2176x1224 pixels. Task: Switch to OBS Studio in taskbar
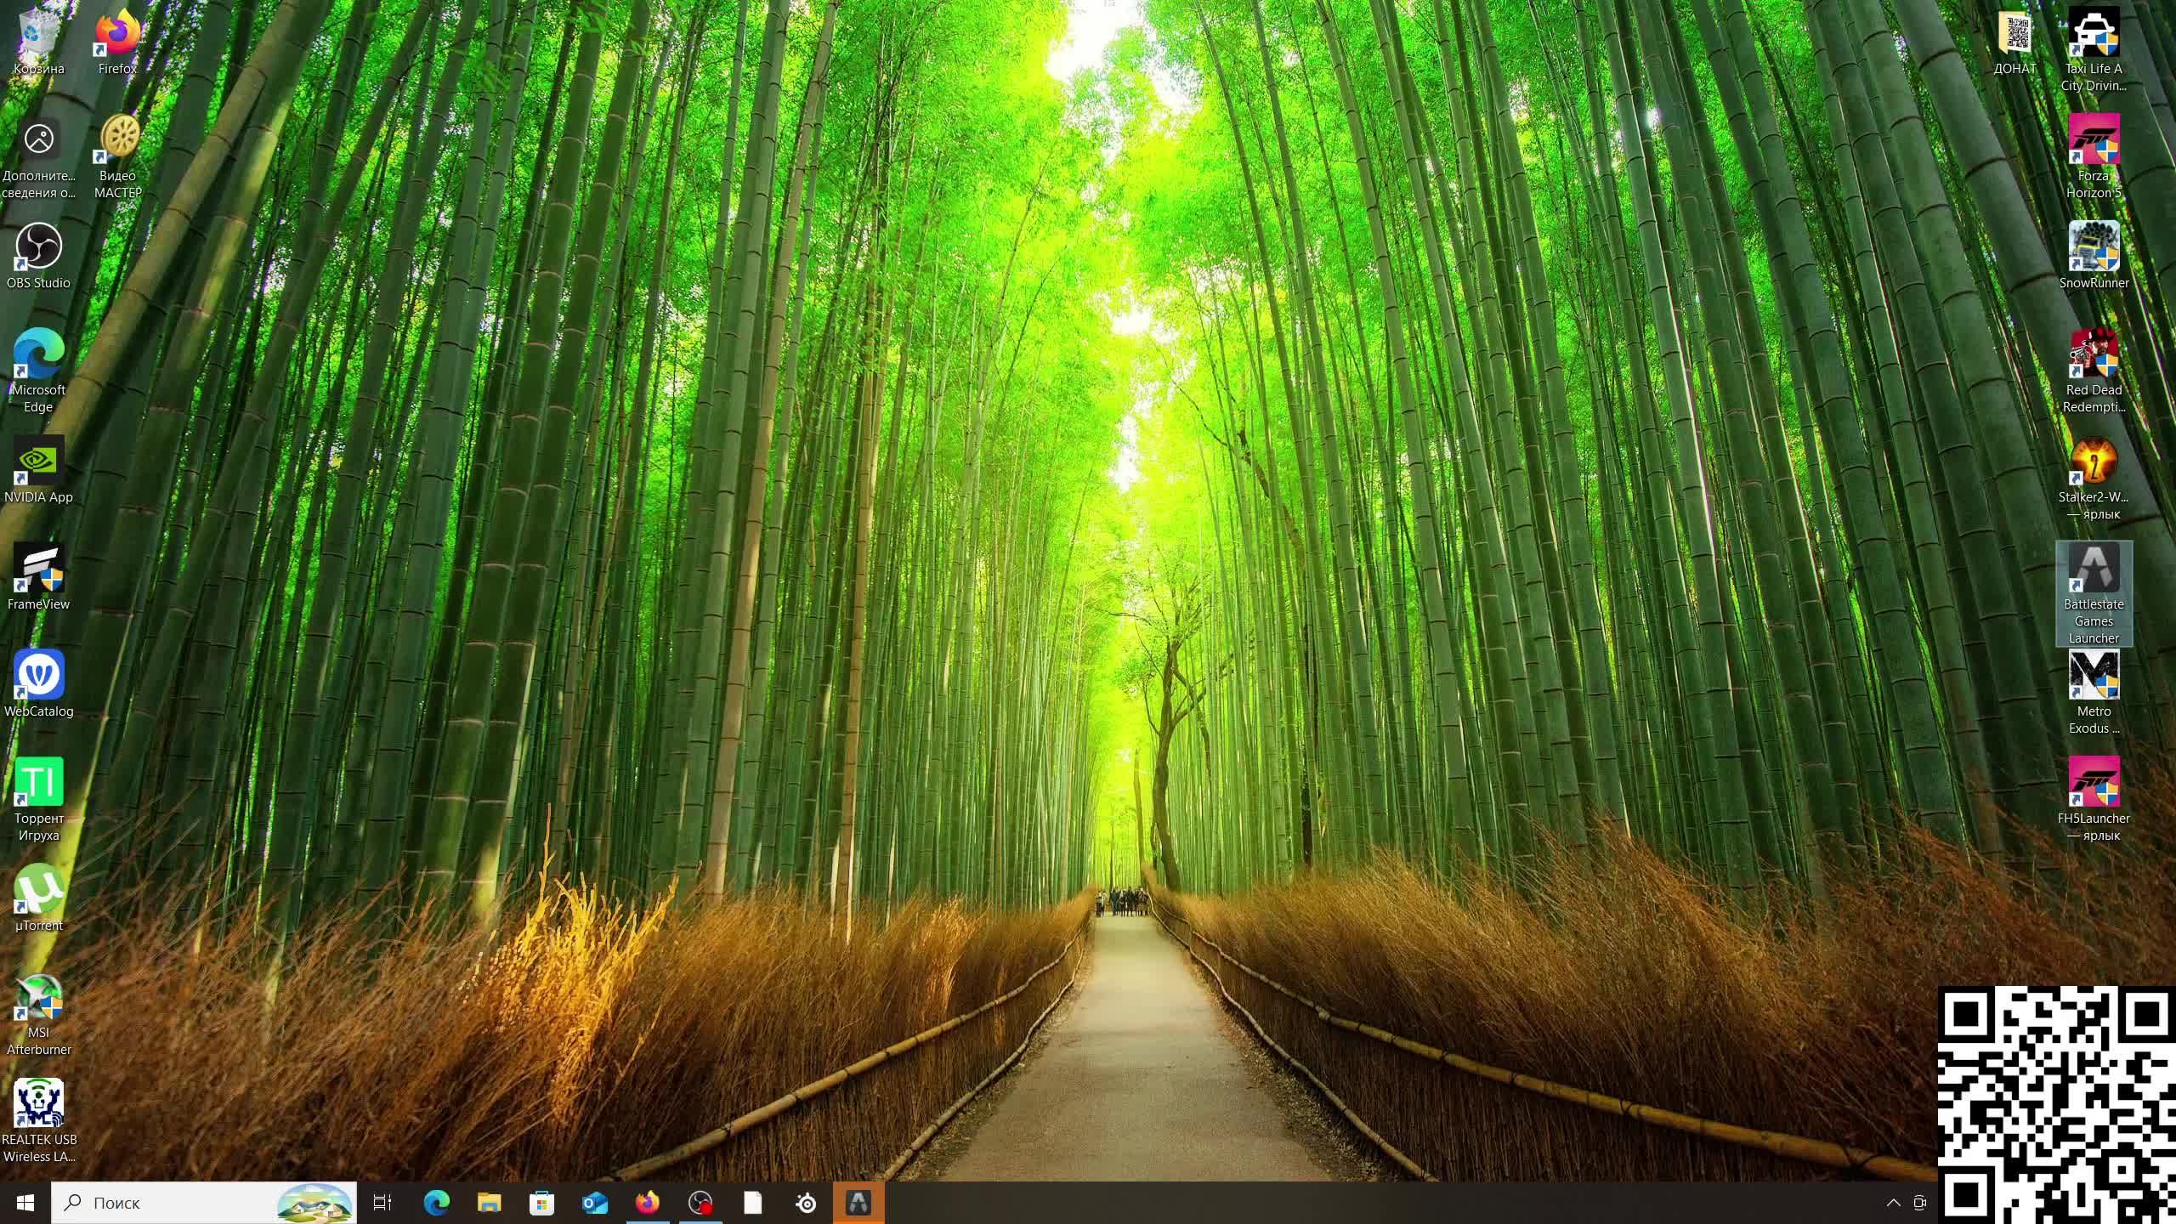click(700, 1203)
